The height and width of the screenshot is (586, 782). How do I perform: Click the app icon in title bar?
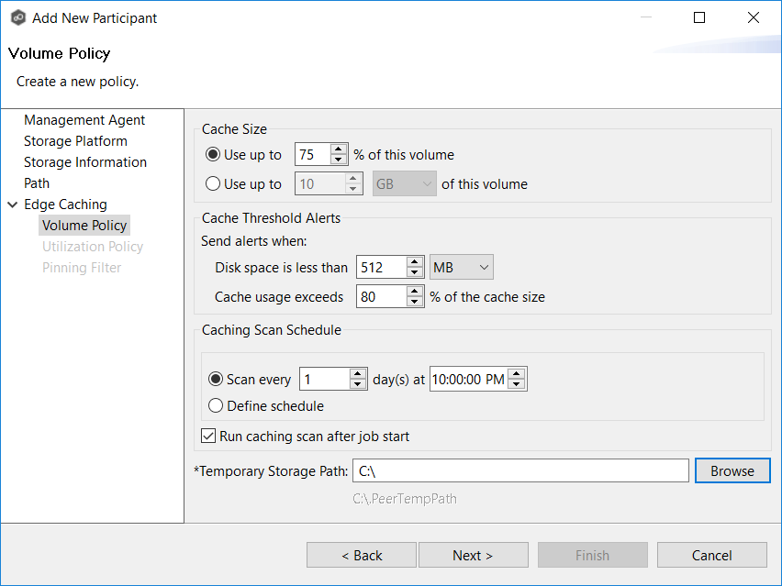[17, 17]
